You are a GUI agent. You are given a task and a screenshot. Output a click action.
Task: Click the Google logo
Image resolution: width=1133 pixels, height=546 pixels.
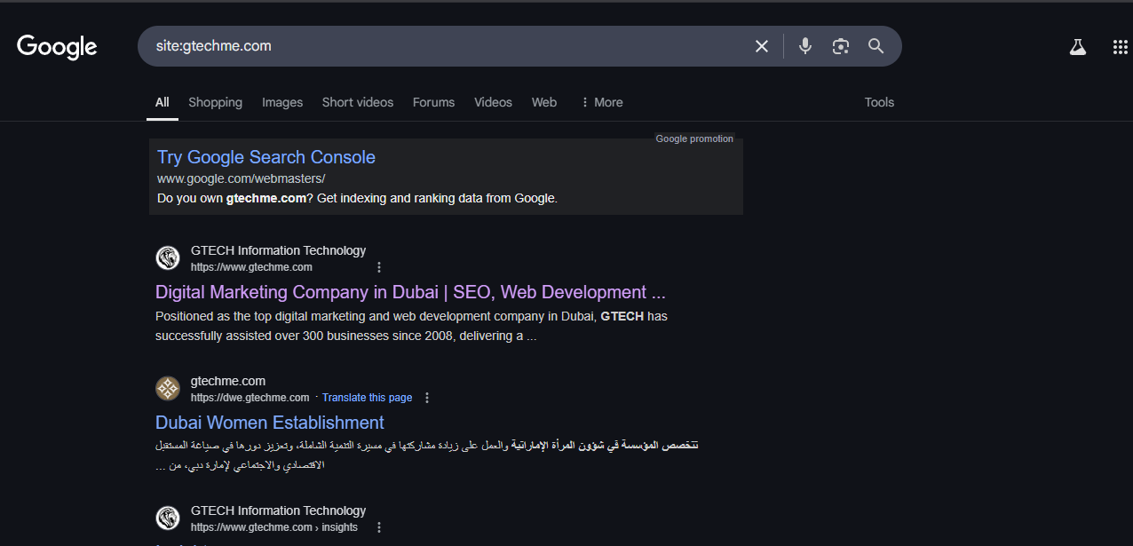[x=57, y=46]
